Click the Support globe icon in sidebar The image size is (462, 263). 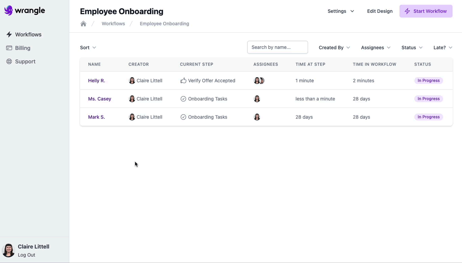[9, 61]
